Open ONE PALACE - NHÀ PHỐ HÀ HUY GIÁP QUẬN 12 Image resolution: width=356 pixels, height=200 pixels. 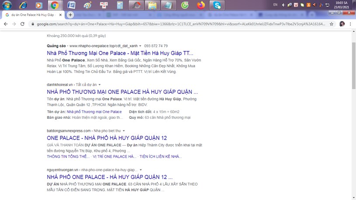click(x=107, y=138)
